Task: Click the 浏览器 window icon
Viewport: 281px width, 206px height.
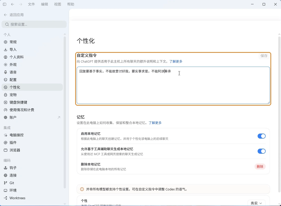Action: pyautogui.click(x=6, y=150)
